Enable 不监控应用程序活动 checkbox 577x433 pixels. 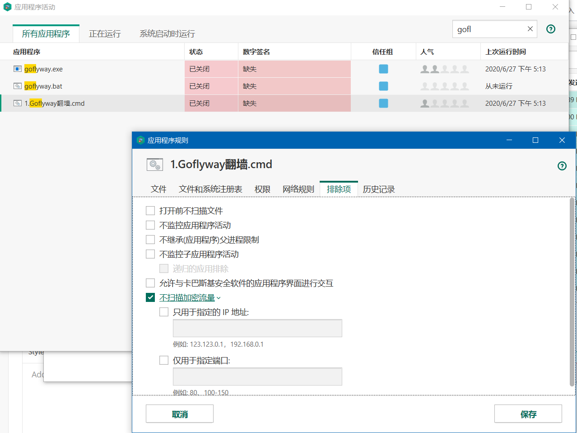pos(150,225)
